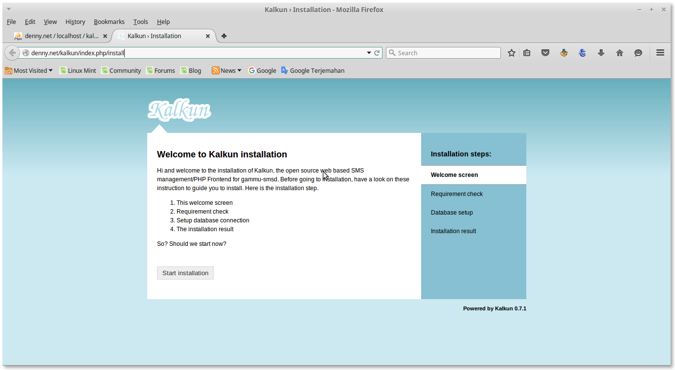675x370 pixels.
Task: Expand the Most Visited bookmarks folder
Action: pyautogui.click(x=29, y=70)
